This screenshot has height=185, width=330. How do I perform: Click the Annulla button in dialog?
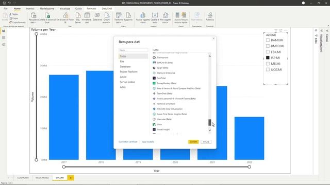pos(206,142)
